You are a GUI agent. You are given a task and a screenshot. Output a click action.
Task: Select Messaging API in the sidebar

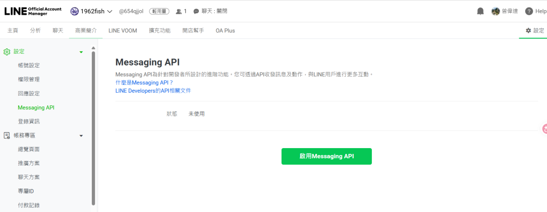point(36,108)
